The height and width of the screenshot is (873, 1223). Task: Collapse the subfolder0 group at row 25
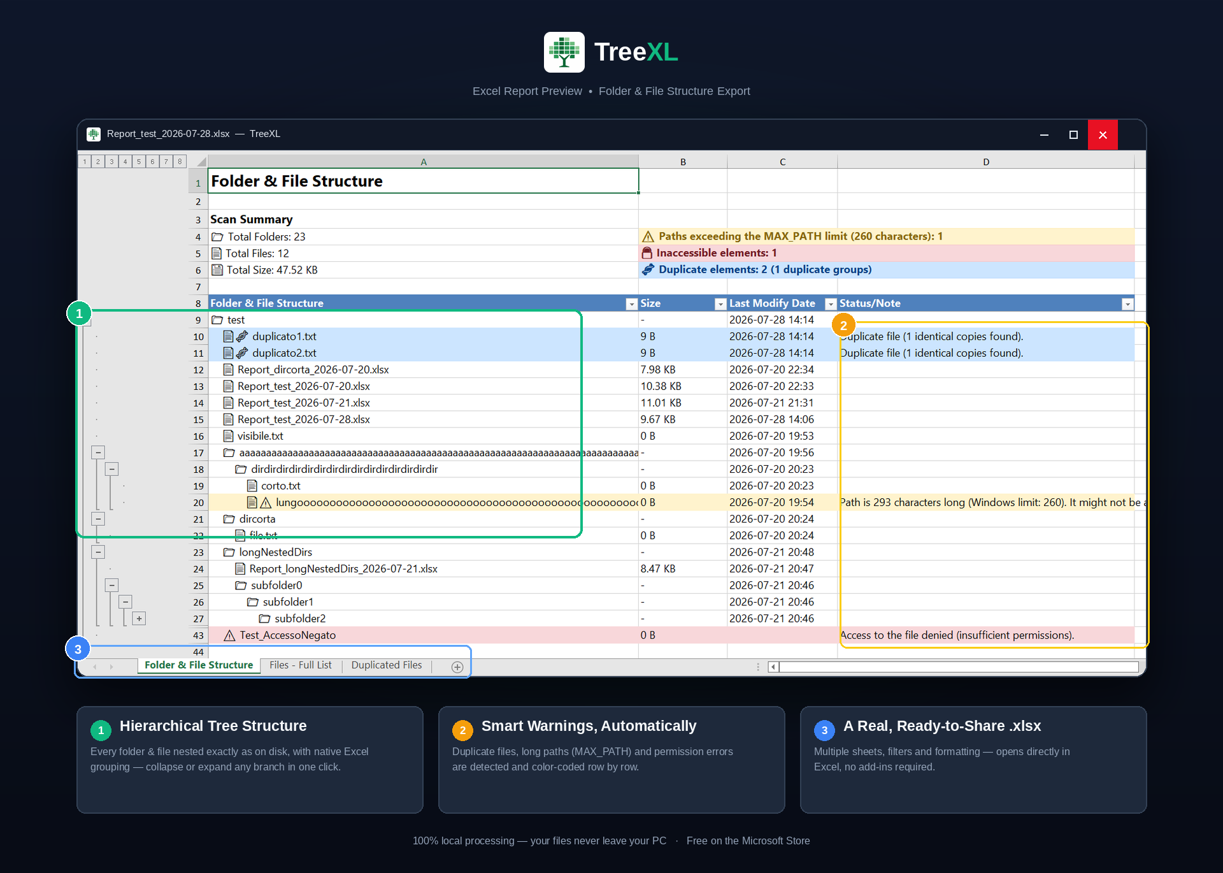111,585
